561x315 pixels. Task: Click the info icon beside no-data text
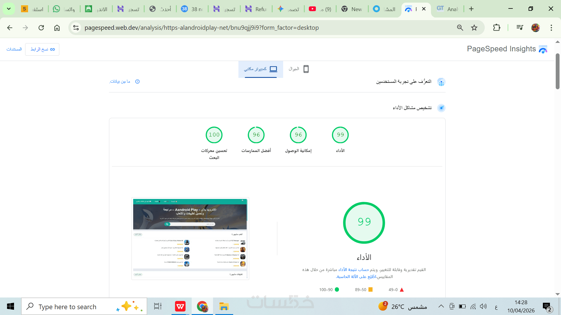tap(137, 82)
